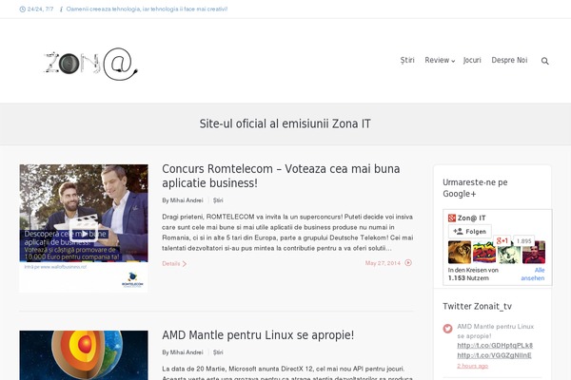
Task: Click the g+1 button in Google+ widget
Action: pyautogui.click(x=502, y=240)
